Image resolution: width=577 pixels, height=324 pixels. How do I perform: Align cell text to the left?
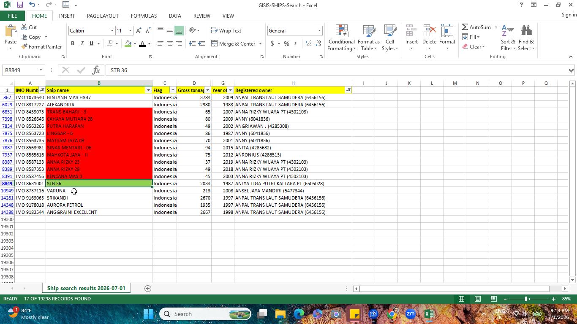point(160,43)
